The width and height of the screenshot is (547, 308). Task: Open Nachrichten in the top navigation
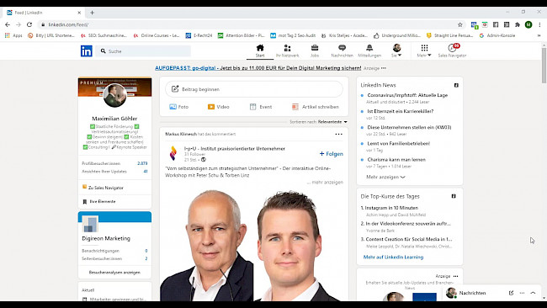point(342,51)
